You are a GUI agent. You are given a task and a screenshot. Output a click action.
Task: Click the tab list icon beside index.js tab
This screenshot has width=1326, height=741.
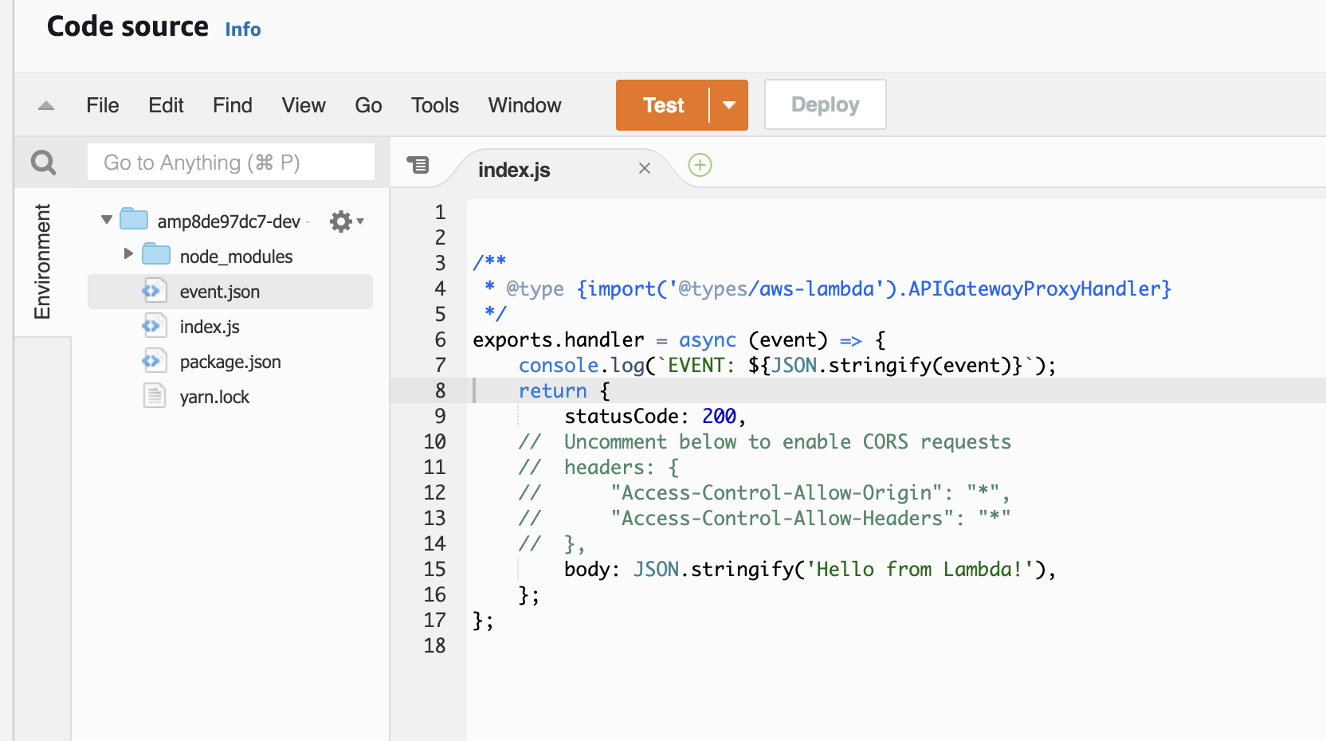click(x=418, y=165)
